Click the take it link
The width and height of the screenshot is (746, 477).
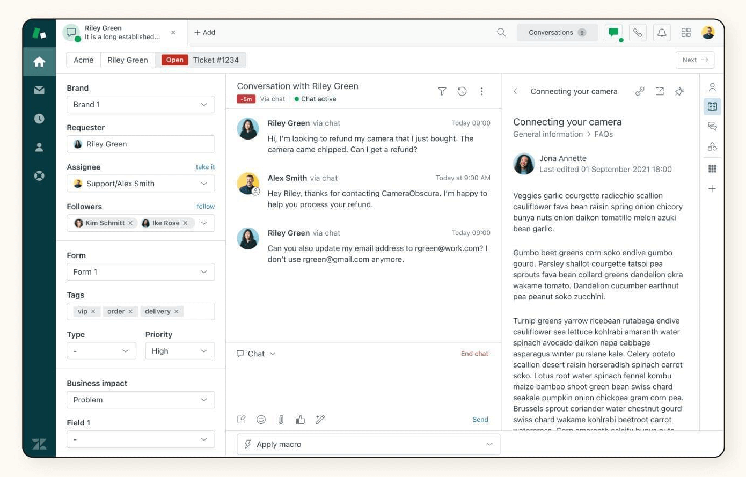[205, 167]
